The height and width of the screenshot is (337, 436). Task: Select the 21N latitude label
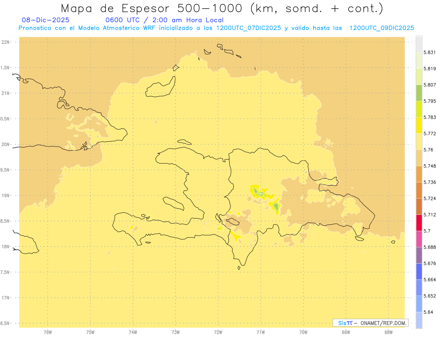pyautogui.click(x=5, y=93)
